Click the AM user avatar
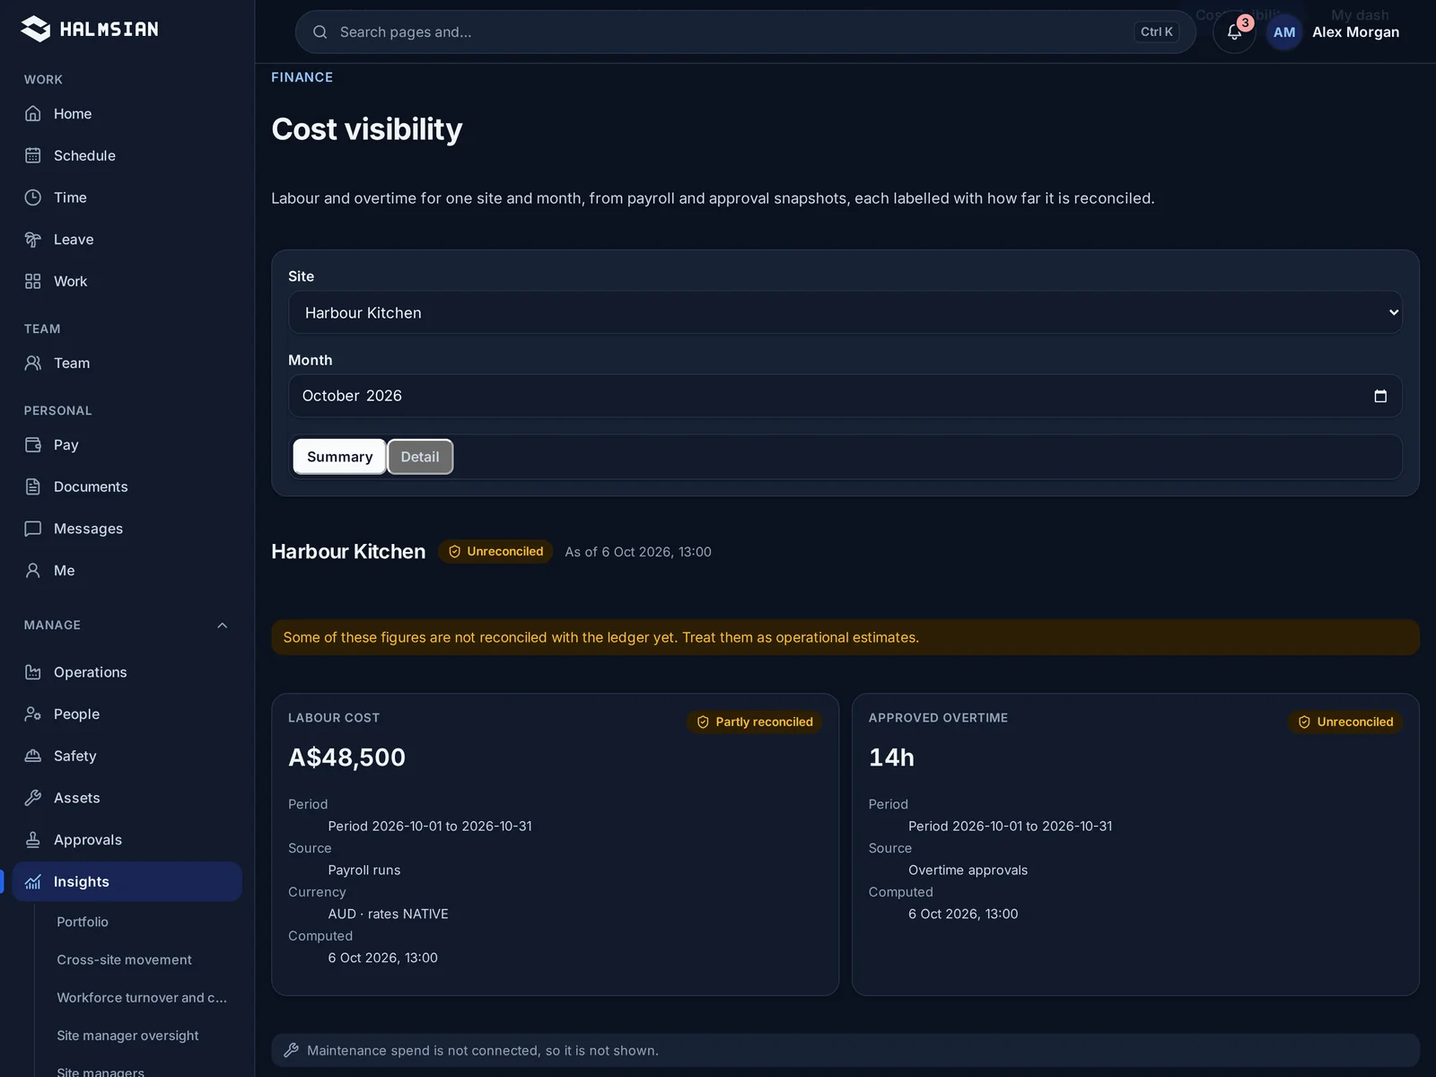 click(x=1284, y=32)
